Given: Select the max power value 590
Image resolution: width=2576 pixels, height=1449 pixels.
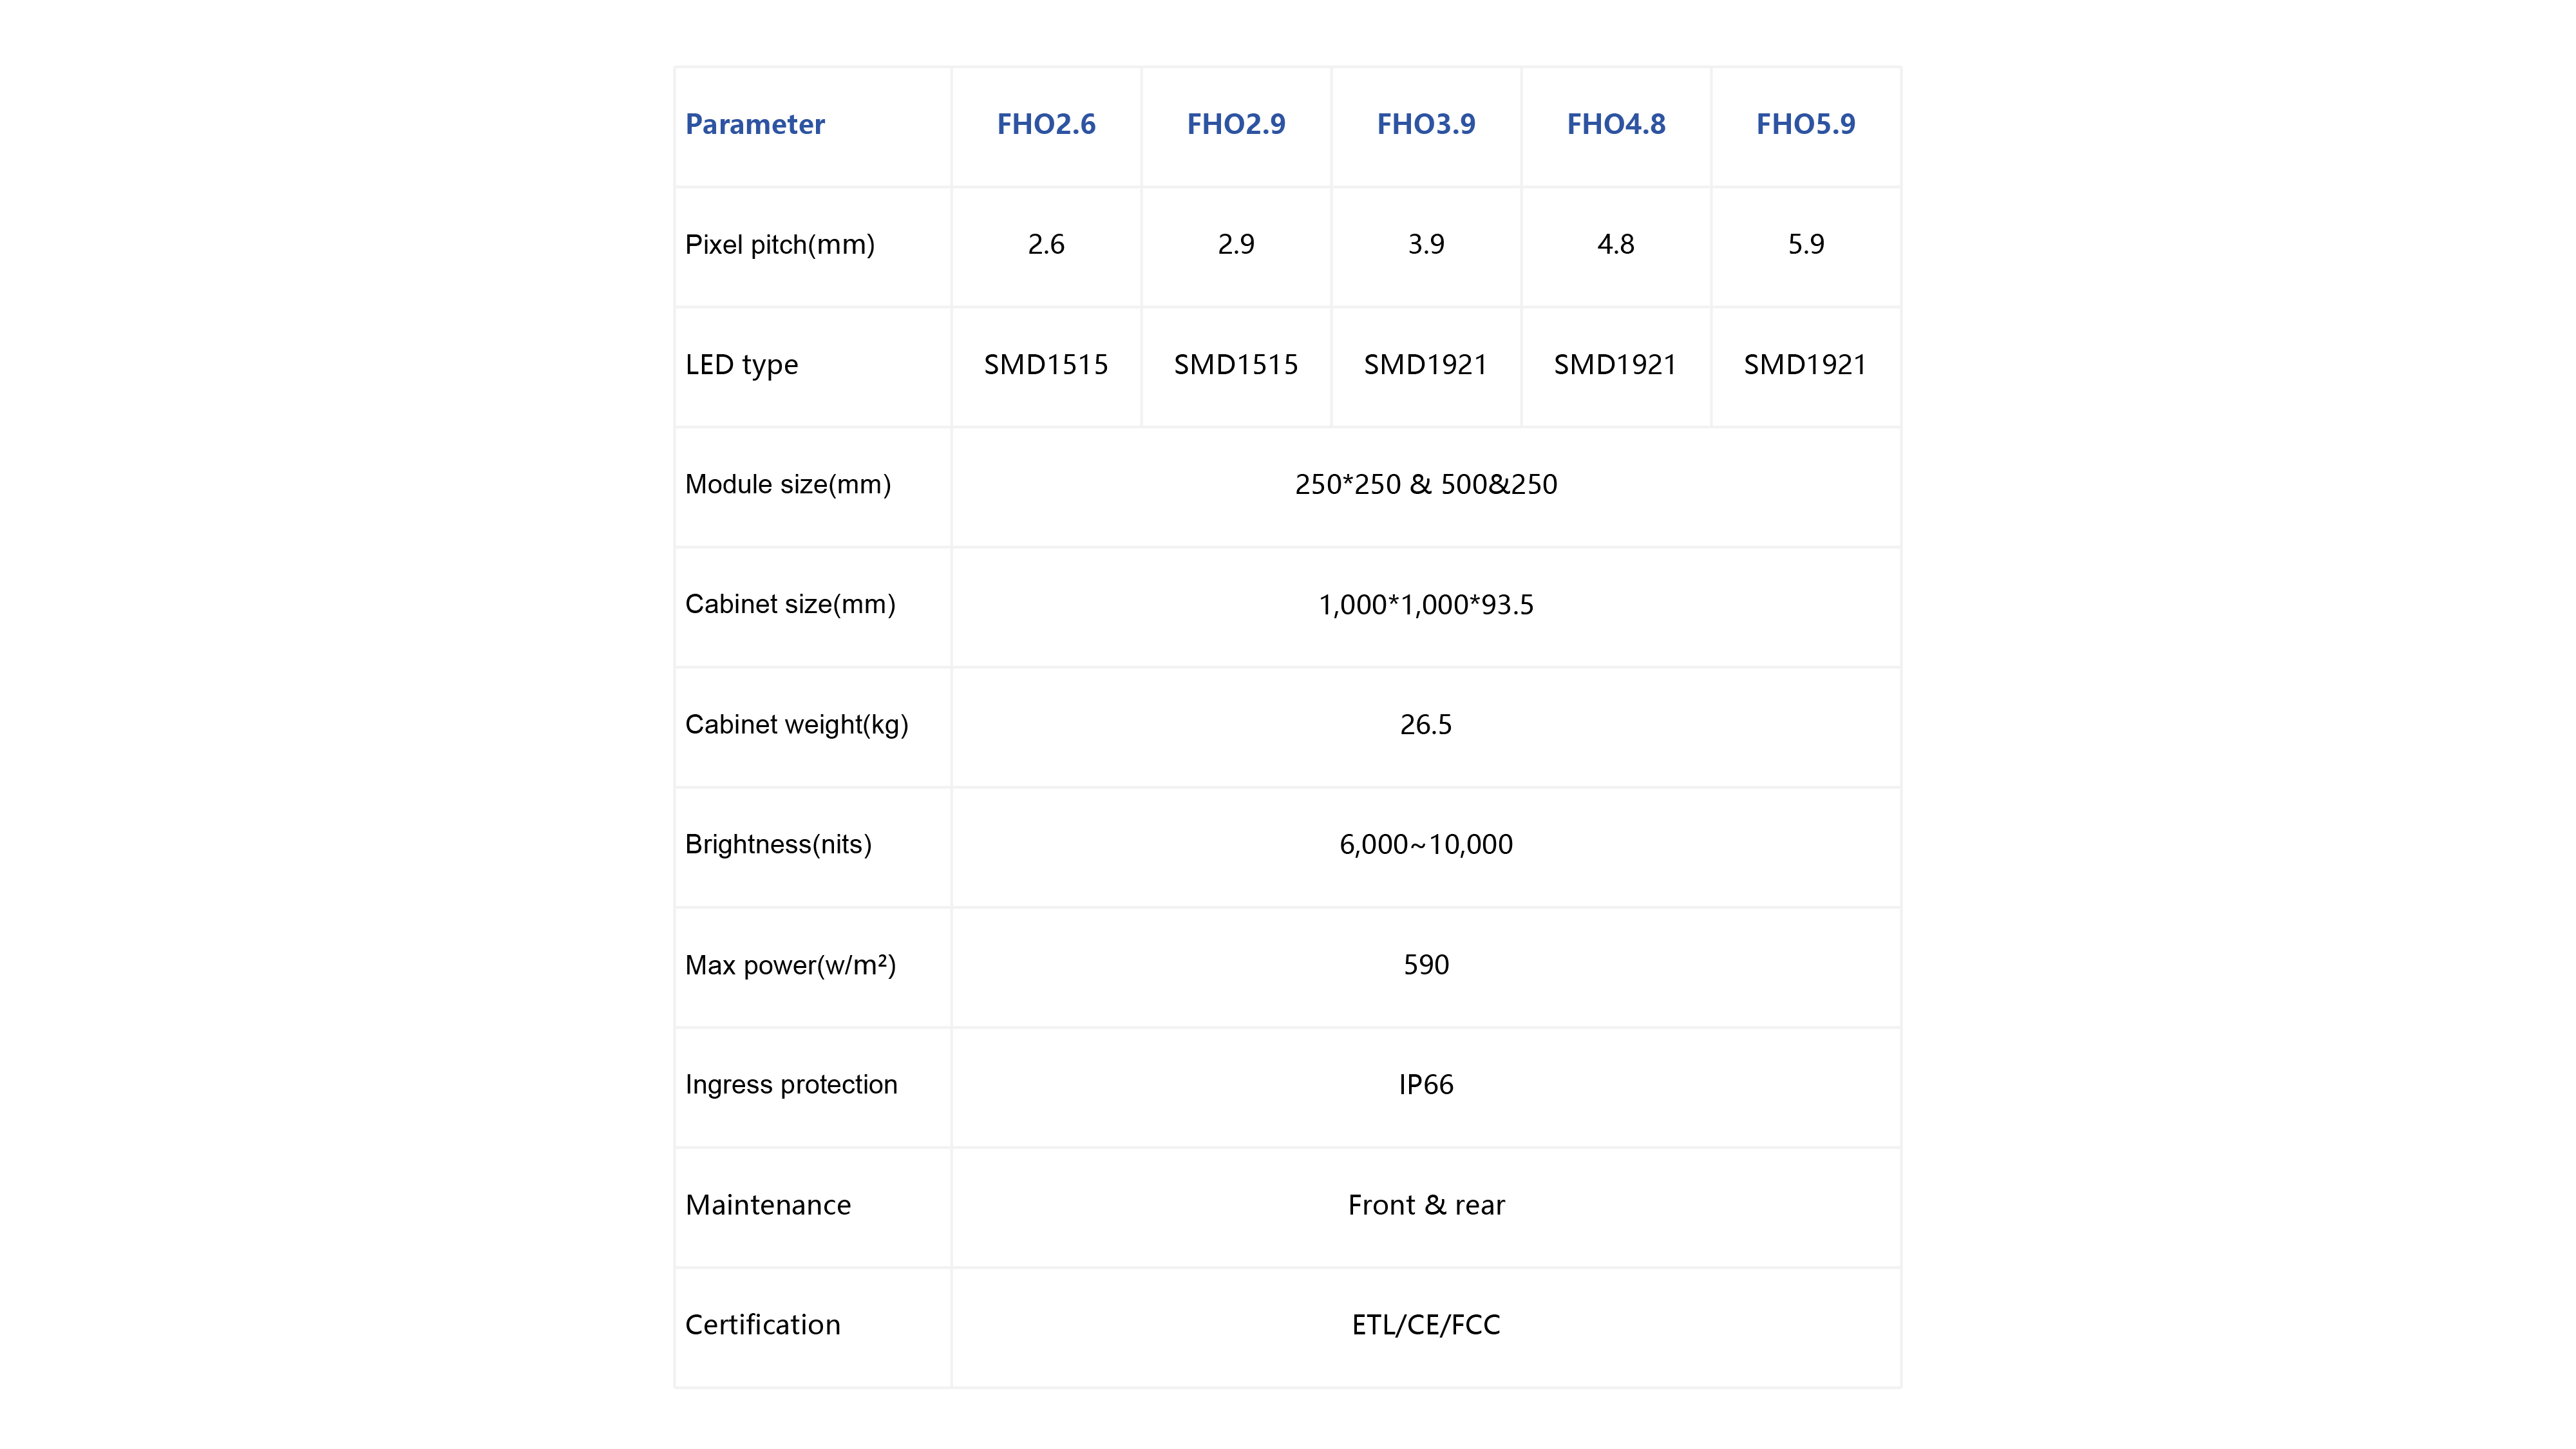Looking at the screenshot, I should click(1426, 965).
